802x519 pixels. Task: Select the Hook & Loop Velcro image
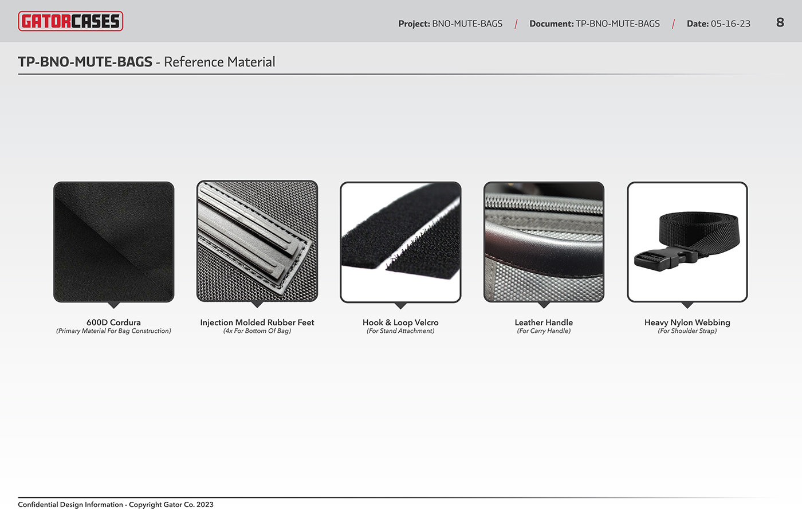pyautogui.click(x=400, y=242)
